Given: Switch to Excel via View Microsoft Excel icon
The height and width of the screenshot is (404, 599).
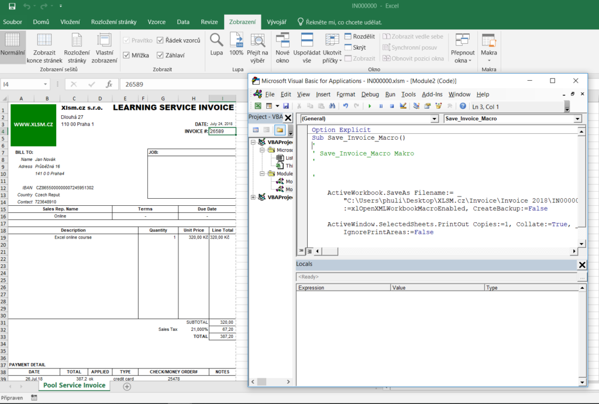Looking at the screenshot, I should pyautogui.click(x=257, y=106).
